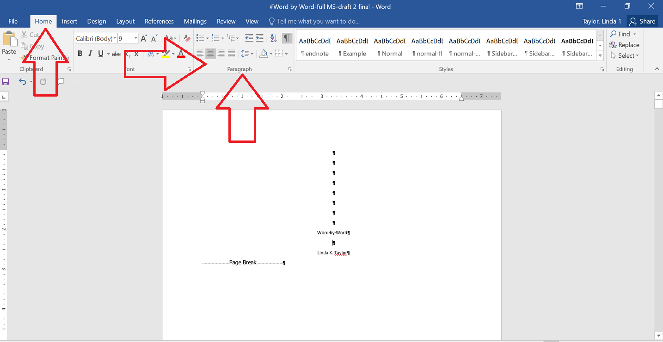
Task: Click the Clear All Formatting eraser icon
Action: click(187, 38)
